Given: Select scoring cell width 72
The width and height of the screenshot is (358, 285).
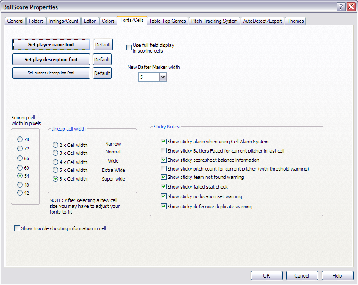Looking at the screenshot, I should click(x=20, y=149).
